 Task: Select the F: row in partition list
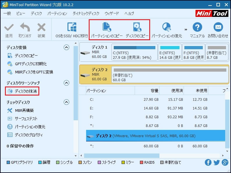(x=156, y=117)
